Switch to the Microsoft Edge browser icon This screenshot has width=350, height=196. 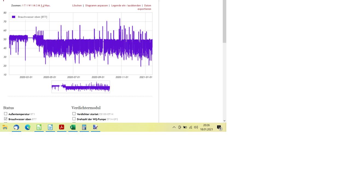28,127
